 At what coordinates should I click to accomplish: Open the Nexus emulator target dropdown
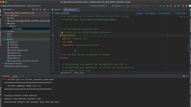click(135, 6)
